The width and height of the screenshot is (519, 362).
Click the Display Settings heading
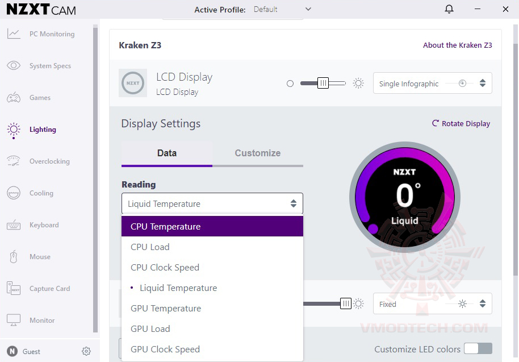tap(161, 123)
